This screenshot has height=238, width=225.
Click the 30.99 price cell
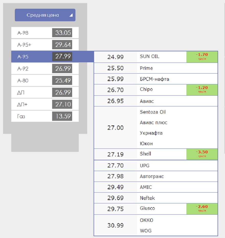pos(116,225)
